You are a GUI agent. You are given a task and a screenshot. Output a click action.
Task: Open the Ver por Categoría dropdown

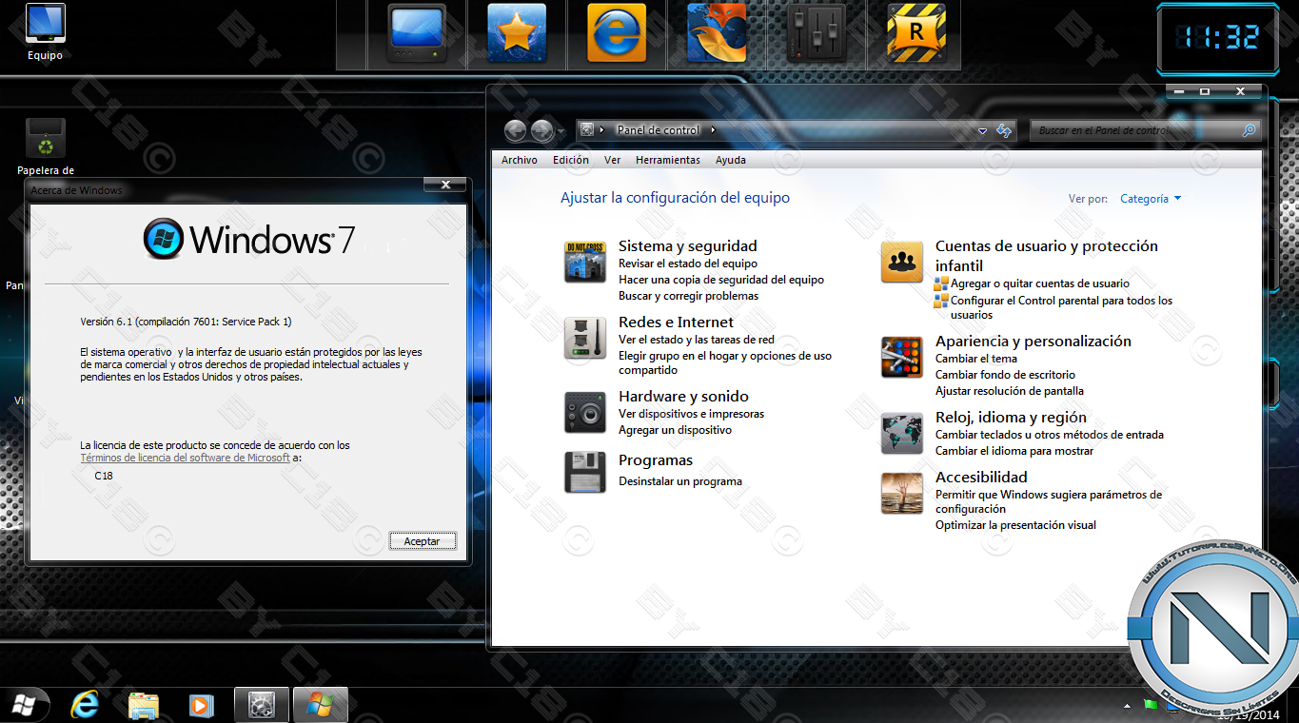tap(1151, 199)
